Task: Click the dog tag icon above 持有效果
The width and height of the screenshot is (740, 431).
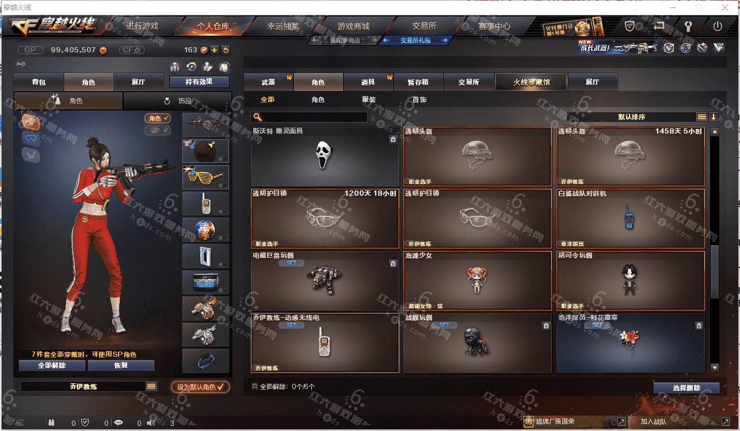Action: pyautogui.click(x=225, y=67)
